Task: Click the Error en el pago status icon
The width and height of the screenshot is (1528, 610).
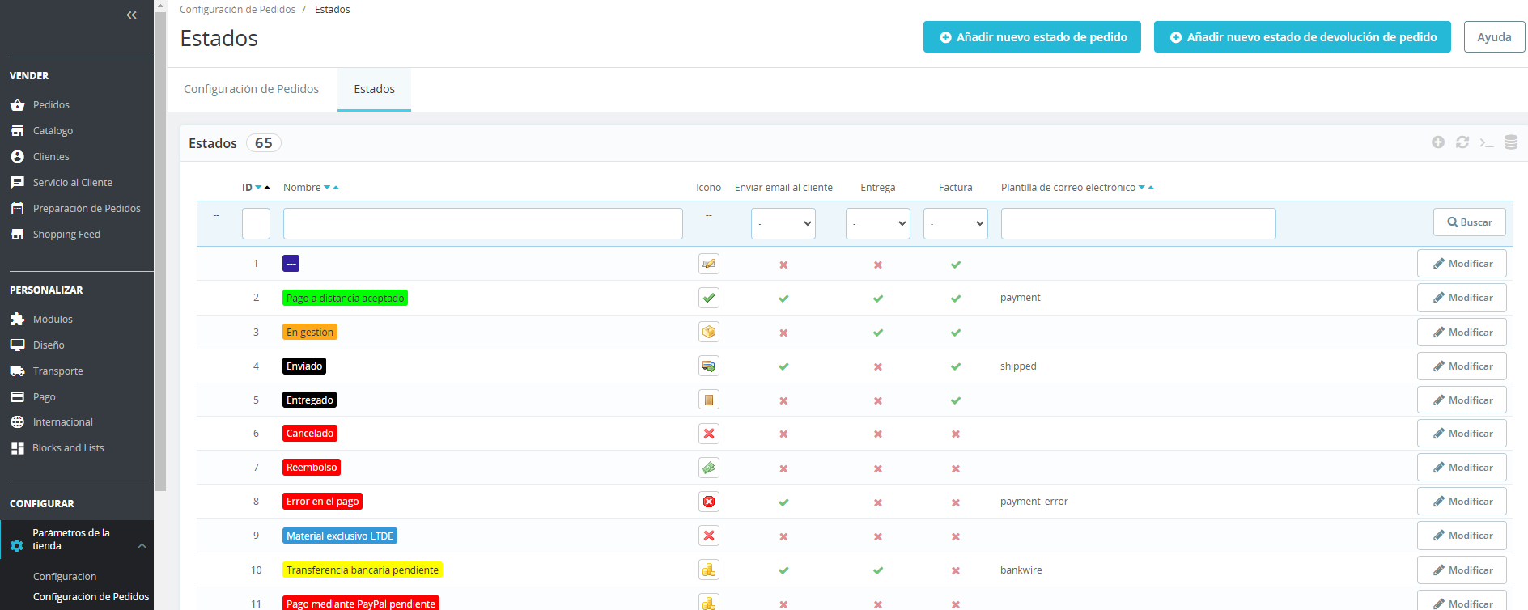Action: [x=709, y=502]
